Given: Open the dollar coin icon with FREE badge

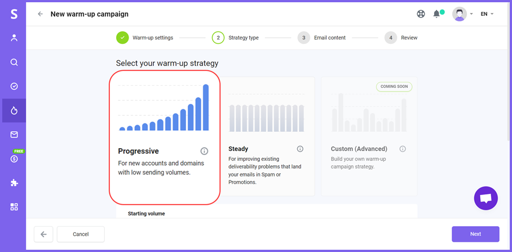Looking at the screenshot, I should [14, 159].
